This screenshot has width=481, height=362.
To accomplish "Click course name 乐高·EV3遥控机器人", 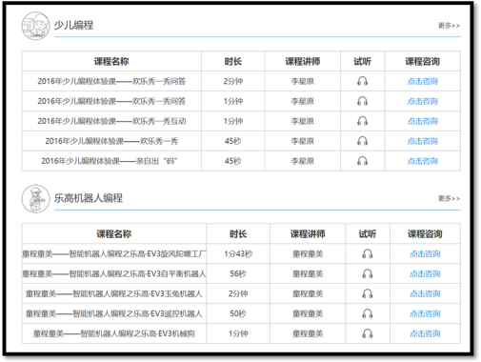I will pyautogui.click(x=114, y=313).
